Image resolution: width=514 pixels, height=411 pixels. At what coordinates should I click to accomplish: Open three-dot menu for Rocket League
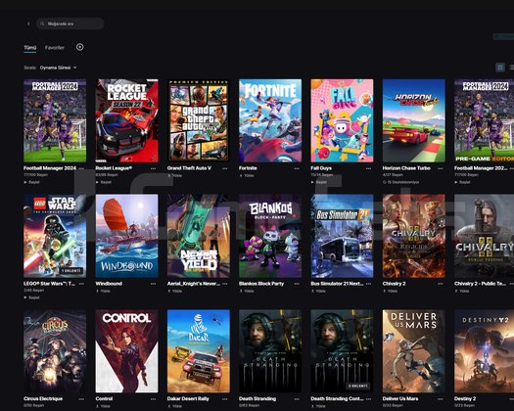point(153,168)
